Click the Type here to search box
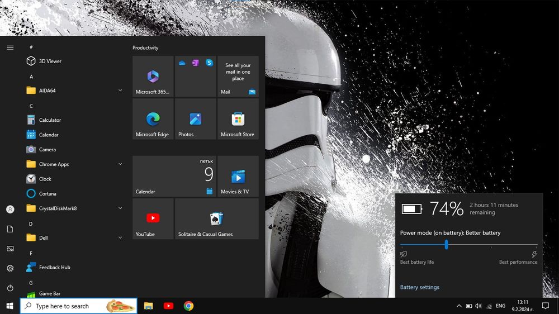 [x=79, y=306]
